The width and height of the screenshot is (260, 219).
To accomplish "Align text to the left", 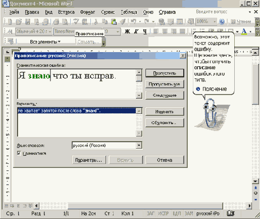I will (x=156, y=31).
